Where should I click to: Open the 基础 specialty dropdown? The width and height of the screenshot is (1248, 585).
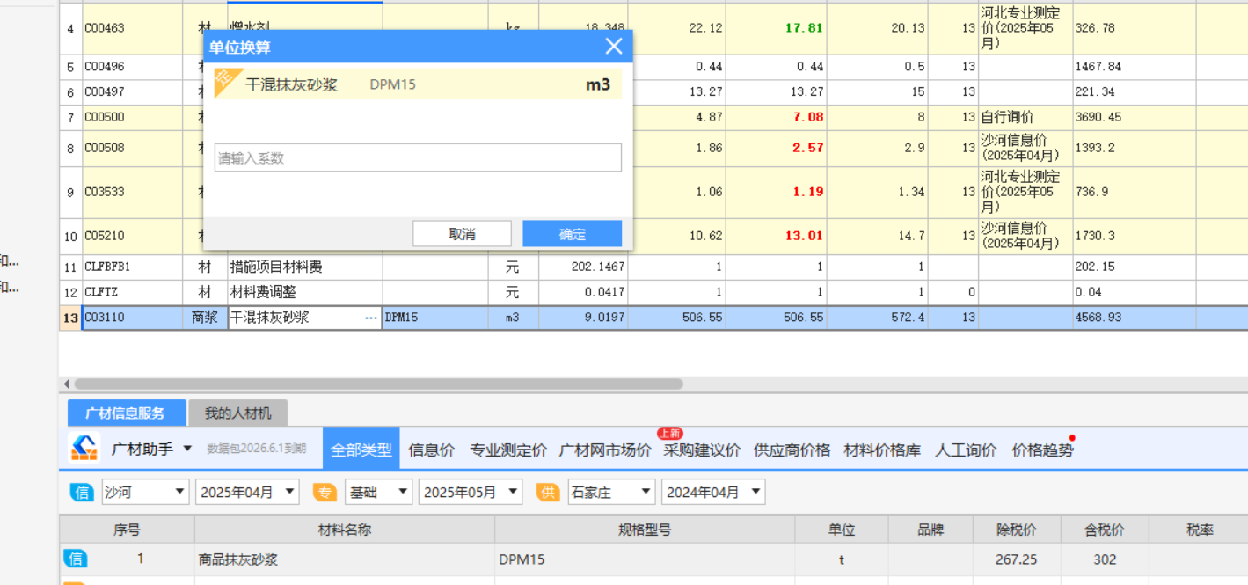click(378, 493)
